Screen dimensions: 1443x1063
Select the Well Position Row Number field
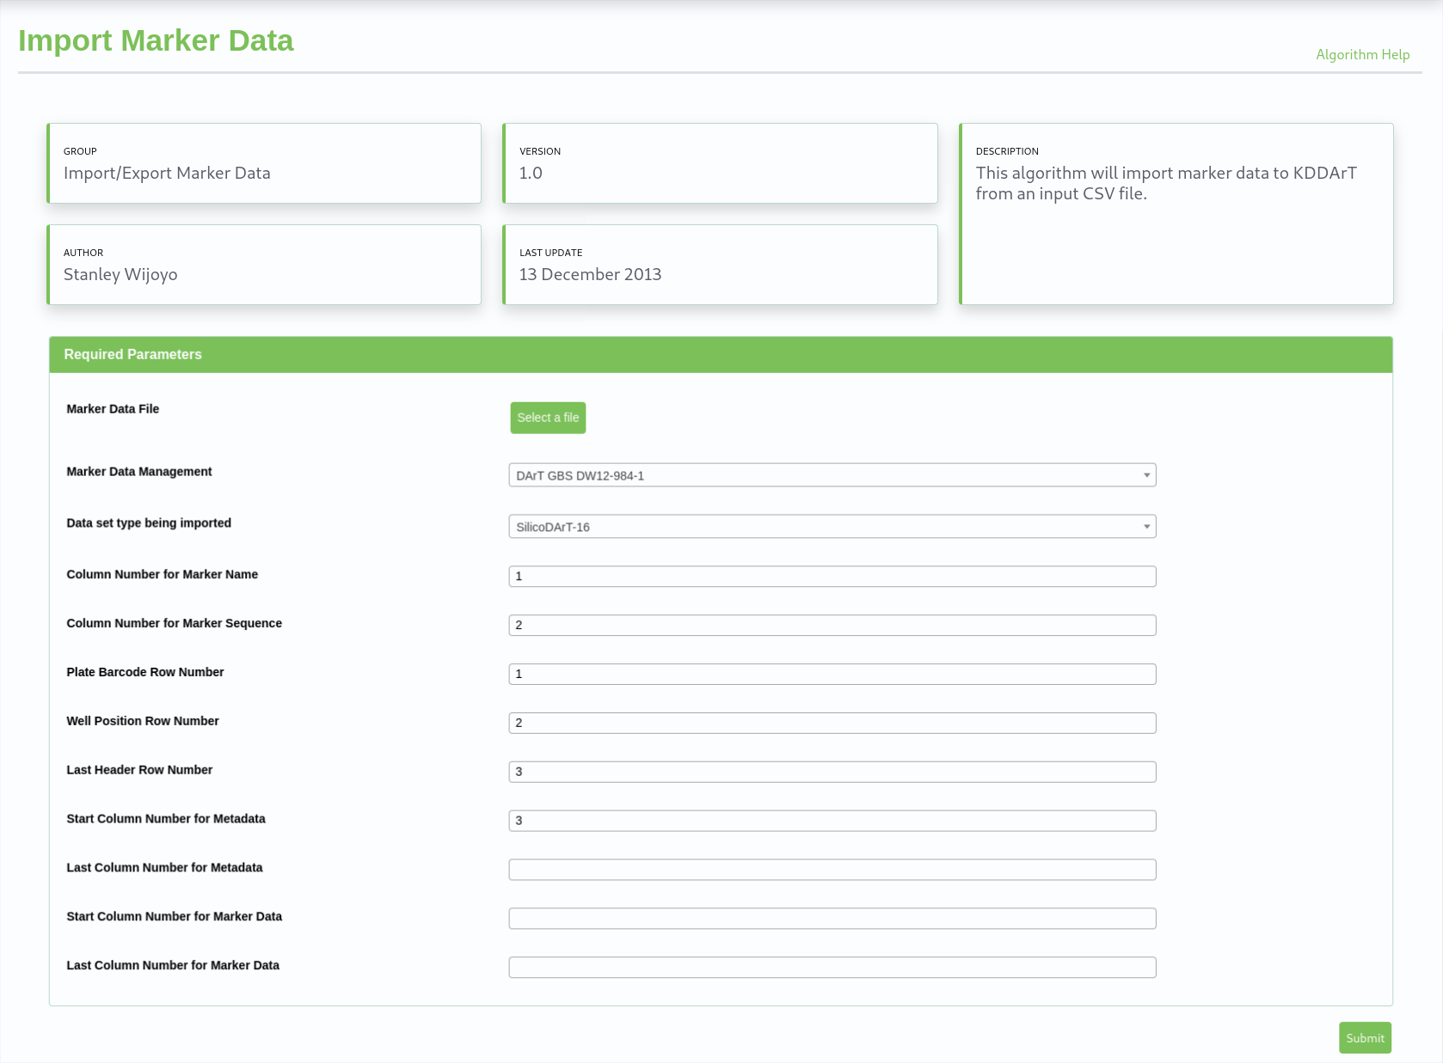pyautogui.click(x=831, y=724)
